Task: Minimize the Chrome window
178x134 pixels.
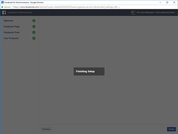Action: click(160, 2)
